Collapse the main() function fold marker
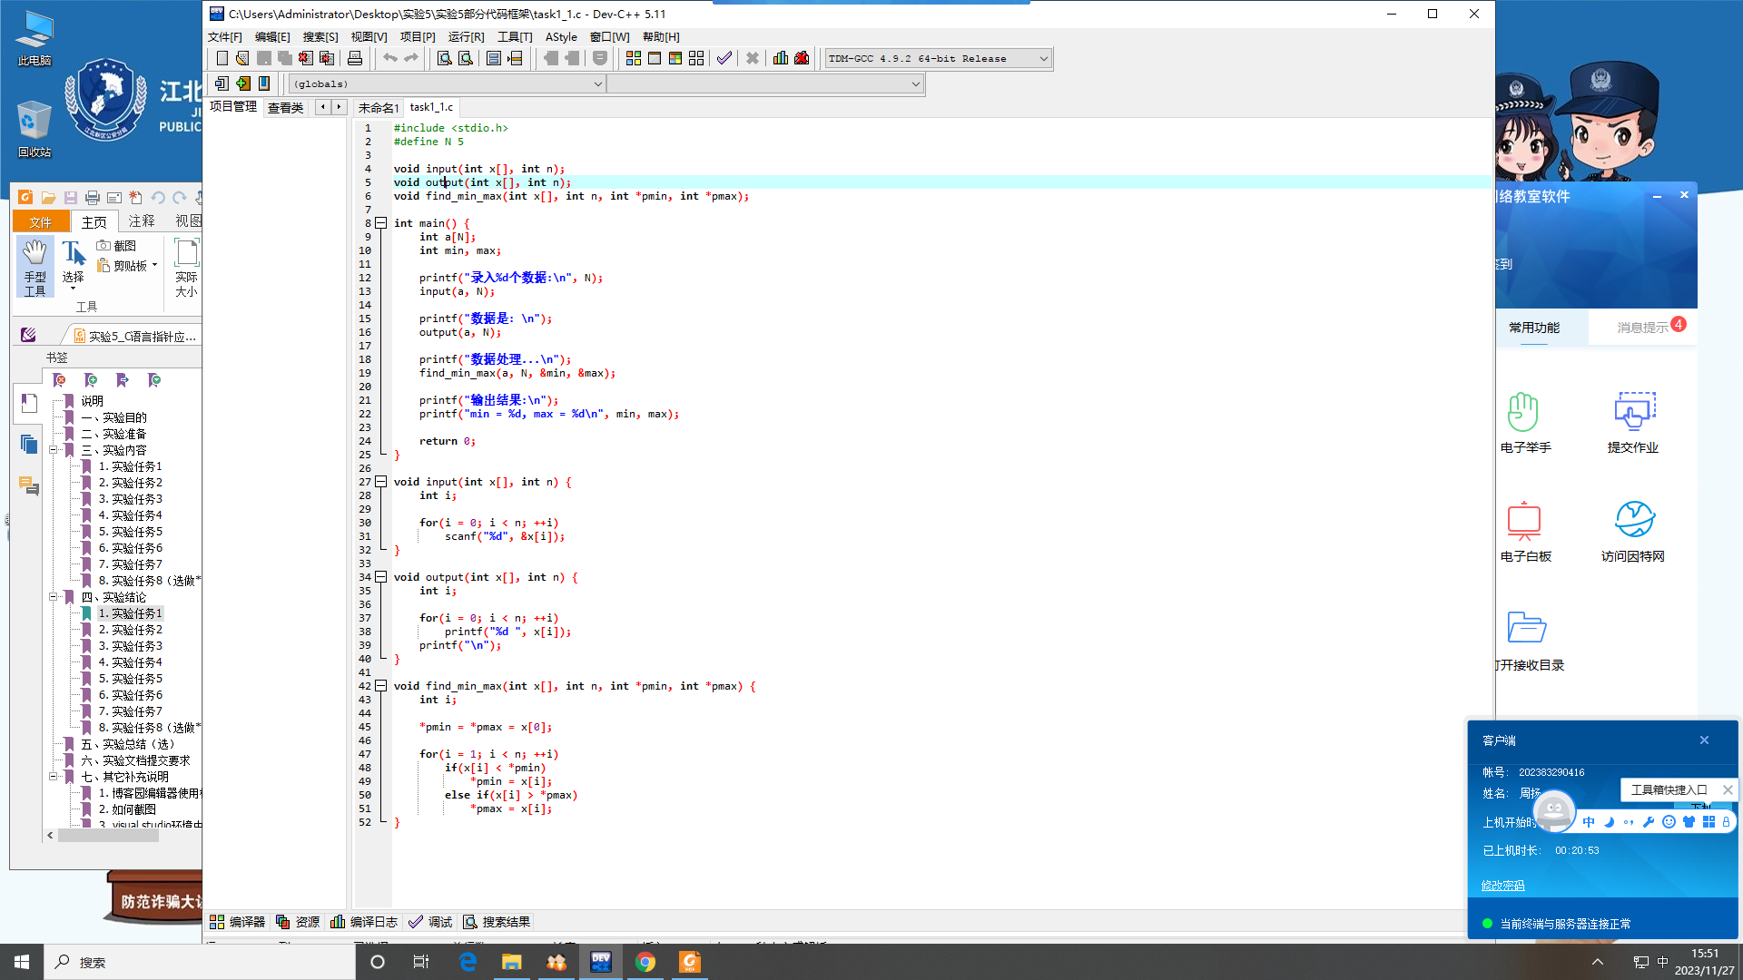Image resolution: width=1743 pixels, height=980 pixels. (x=381, y=223)
